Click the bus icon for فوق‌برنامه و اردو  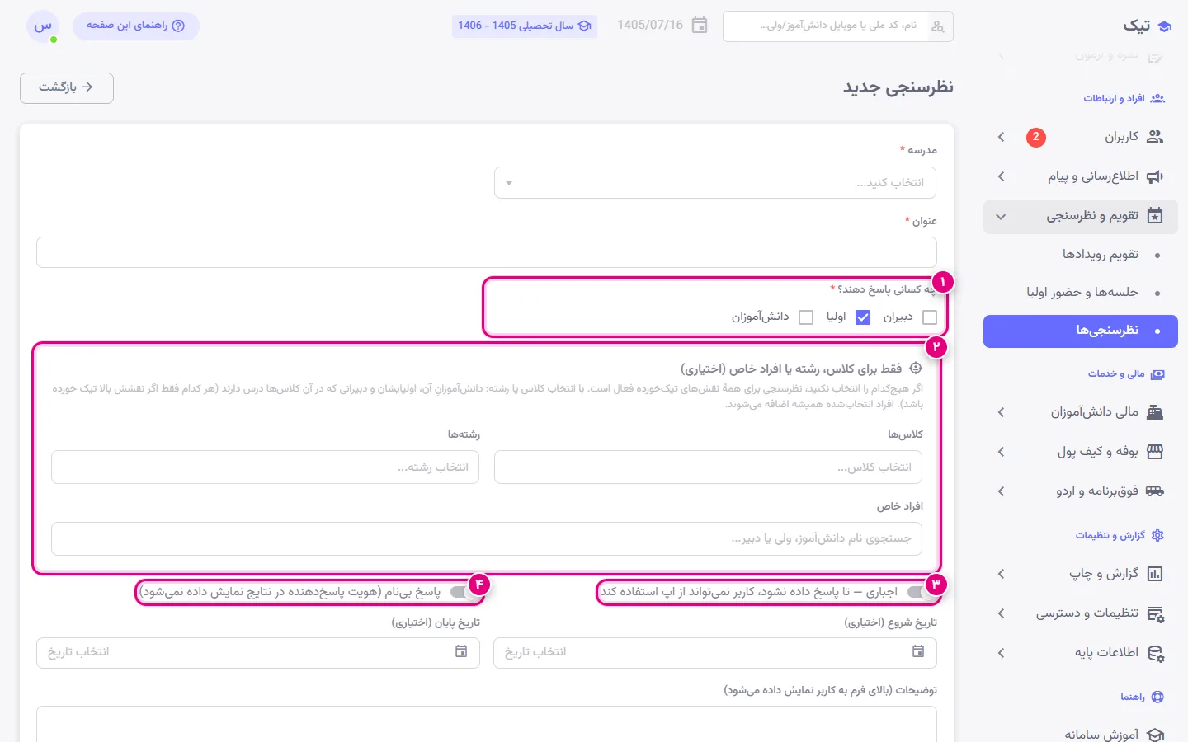pyautogui.click(x=1155, y=491)
